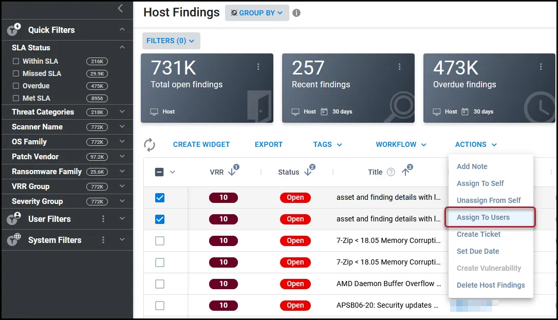The width and height of the screenshot is (558, 320).
Task: Expand the Patch Vendor filter
Action: 122,157
